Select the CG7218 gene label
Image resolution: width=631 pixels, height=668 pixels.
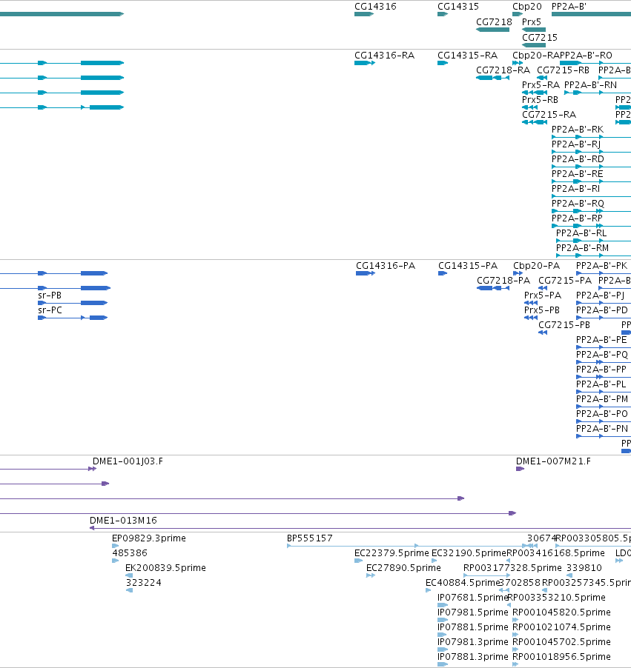494,22
